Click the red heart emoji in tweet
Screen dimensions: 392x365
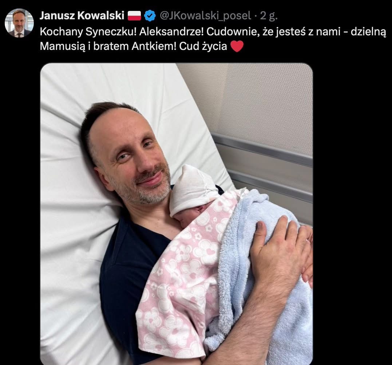[237, 46]
